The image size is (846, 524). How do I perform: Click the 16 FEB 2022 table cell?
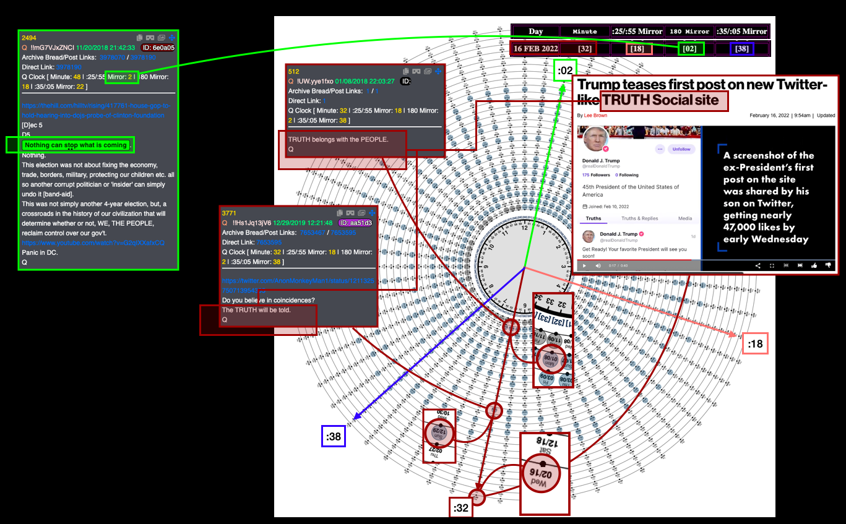[x=535, y=49]
